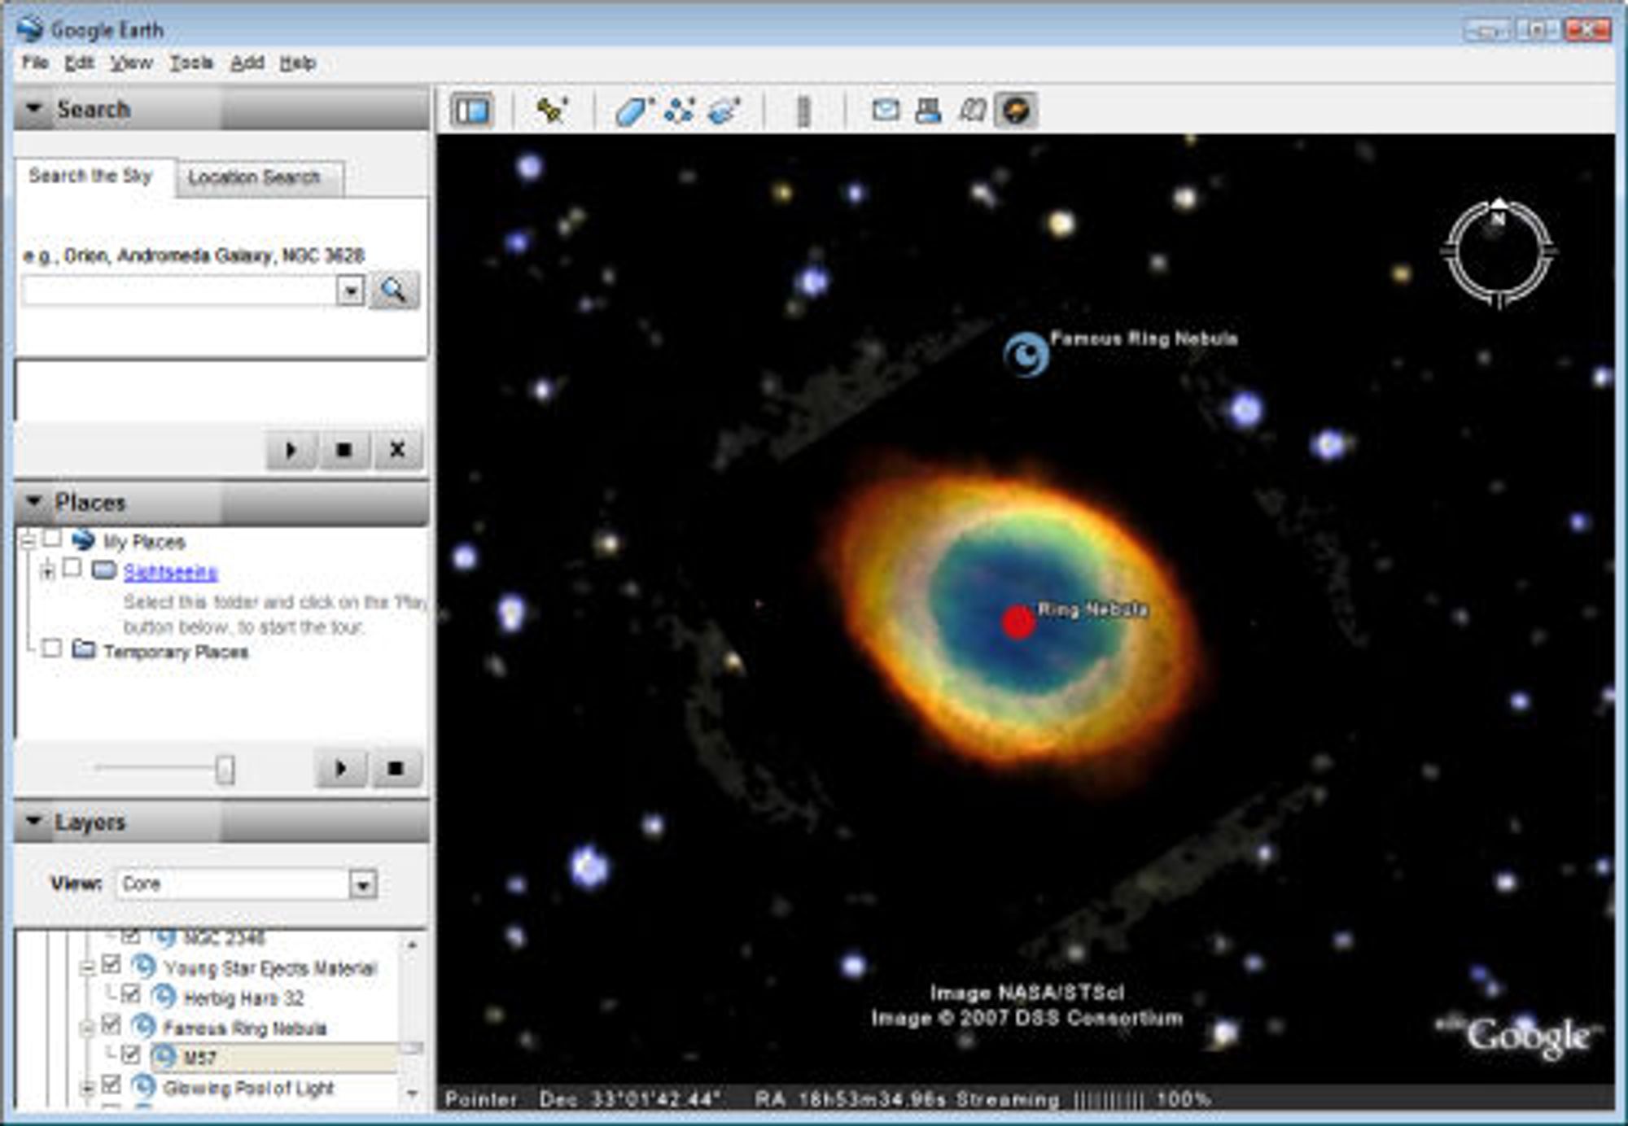Toggle the Sky/Earth planet mode icon
The width and height of the screenshot is (1628, 1126).
pos(1016,110)
